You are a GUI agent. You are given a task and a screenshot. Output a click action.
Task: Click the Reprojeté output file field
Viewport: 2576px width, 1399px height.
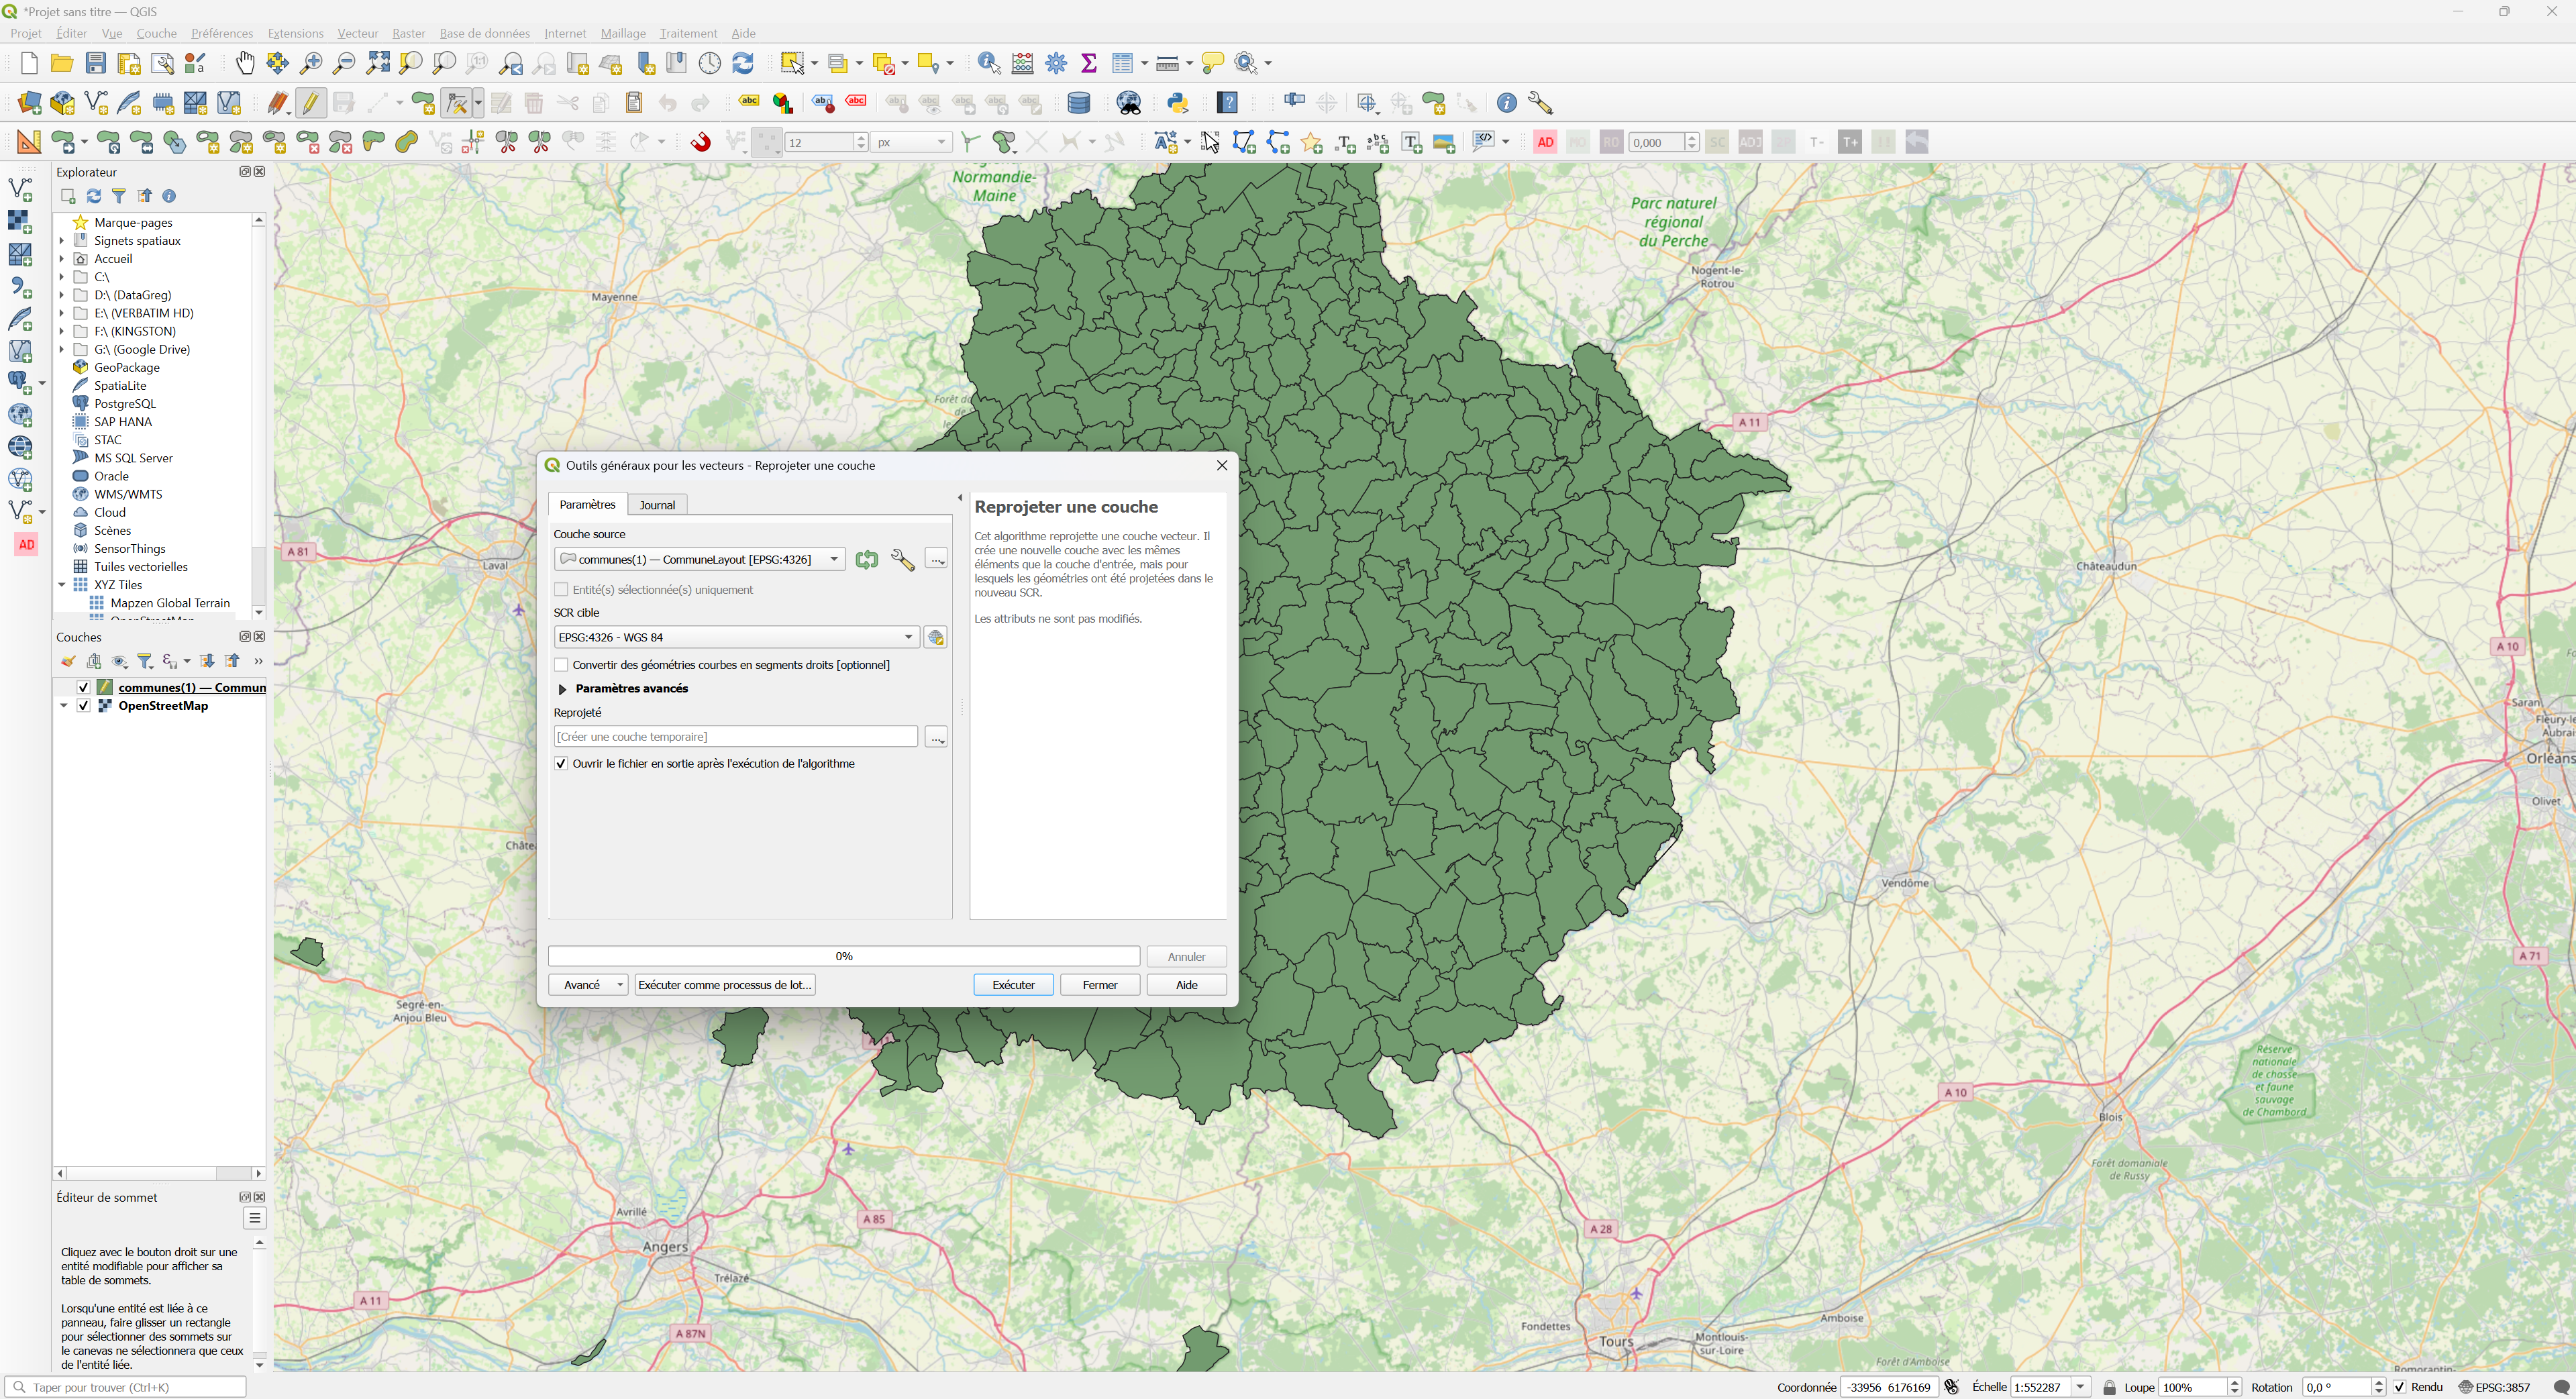736,737
